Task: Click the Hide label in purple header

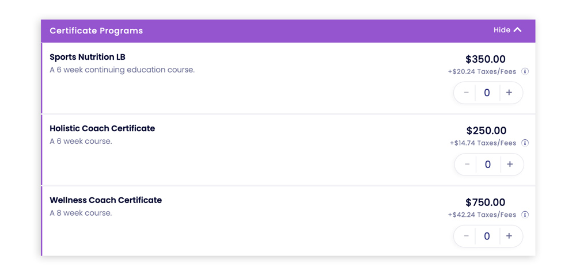Action: click(x=502, y=30)
